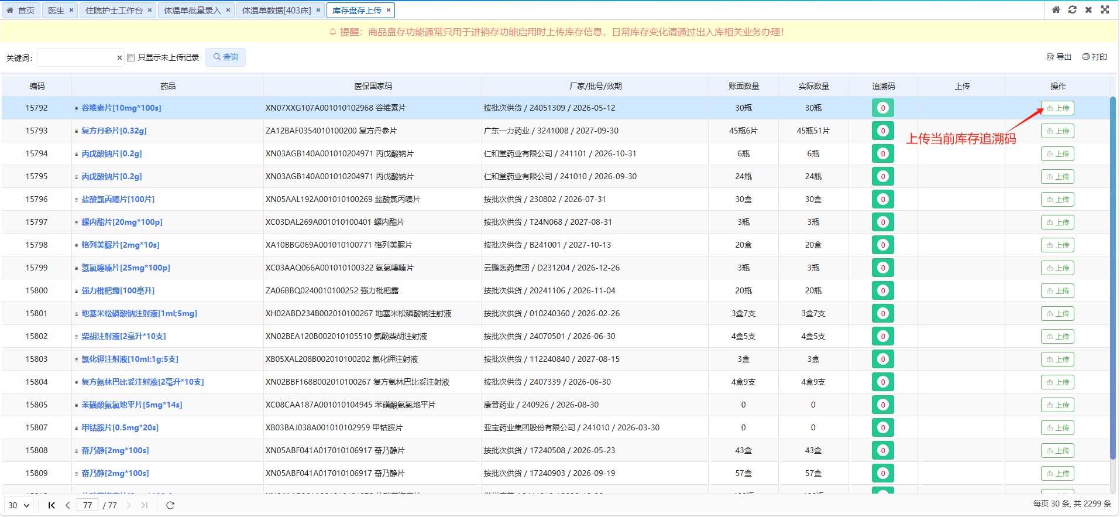Viewport: 1120px width, 517px height.
Task: Open drug link 柴胡注射液[2毫升*10支]
Action: pos(123,337)
